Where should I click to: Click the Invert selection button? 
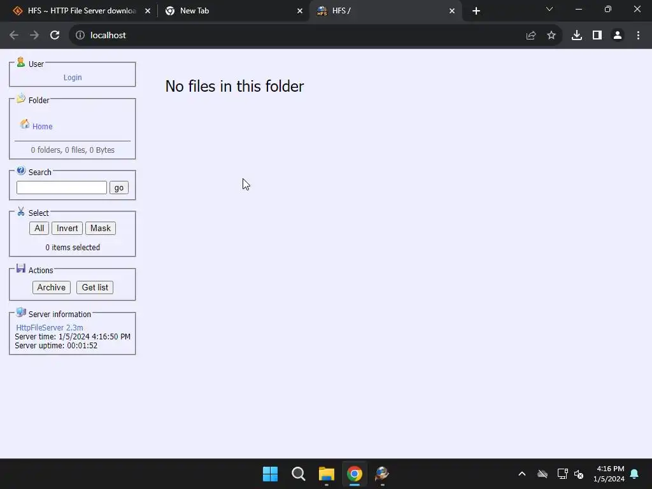click(67, 229)
